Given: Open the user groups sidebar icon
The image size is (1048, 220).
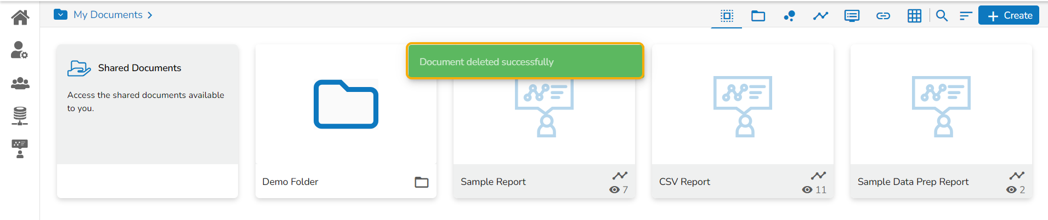Looking at the screenshot, I should tap(20, 83).
